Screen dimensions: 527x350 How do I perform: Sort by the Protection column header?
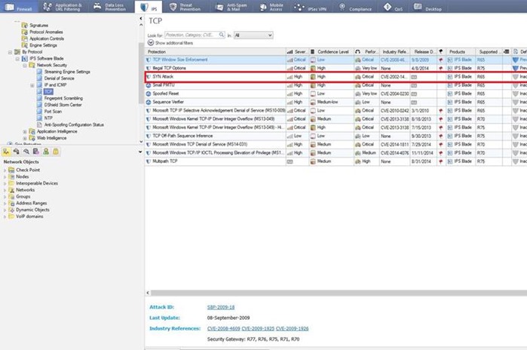click(215, 52)
